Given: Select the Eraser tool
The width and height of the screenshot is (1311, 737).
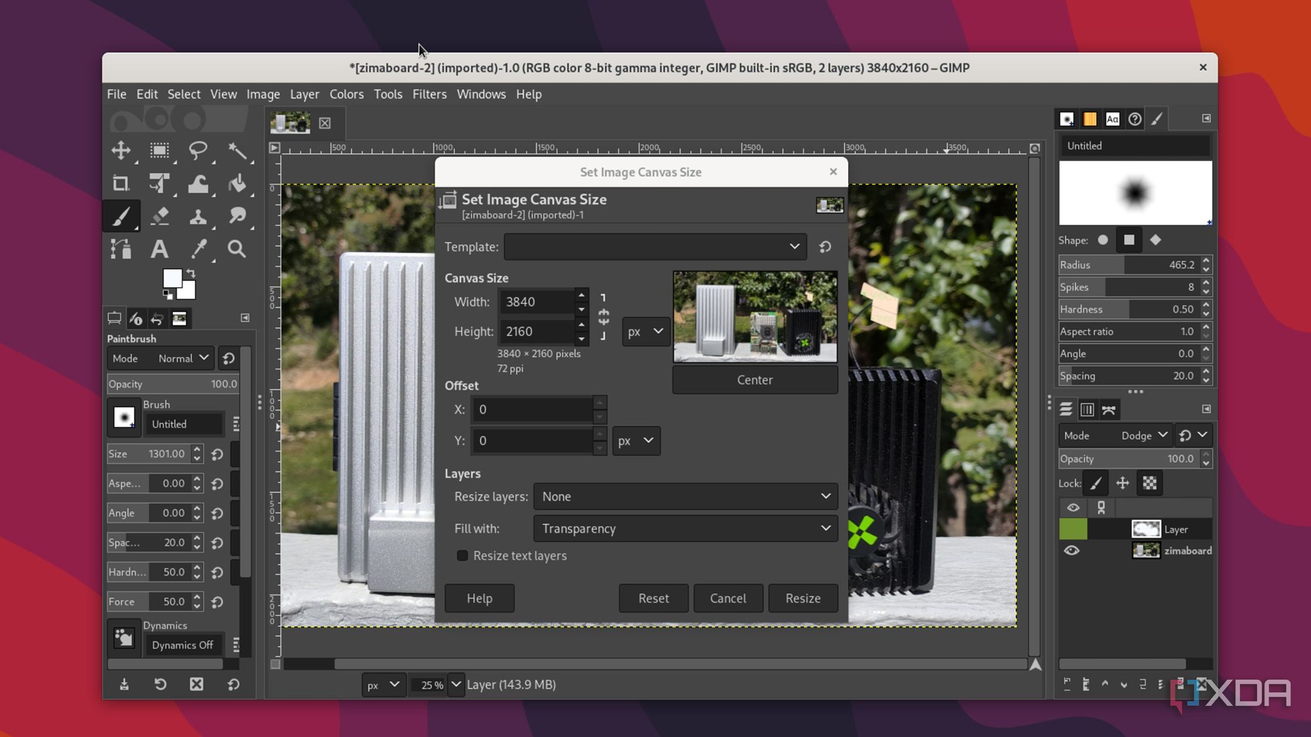Looking at the screenshot, I should 159,216.
